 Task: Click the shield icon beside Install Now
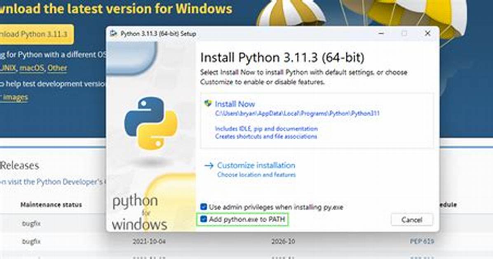(208, 104)
